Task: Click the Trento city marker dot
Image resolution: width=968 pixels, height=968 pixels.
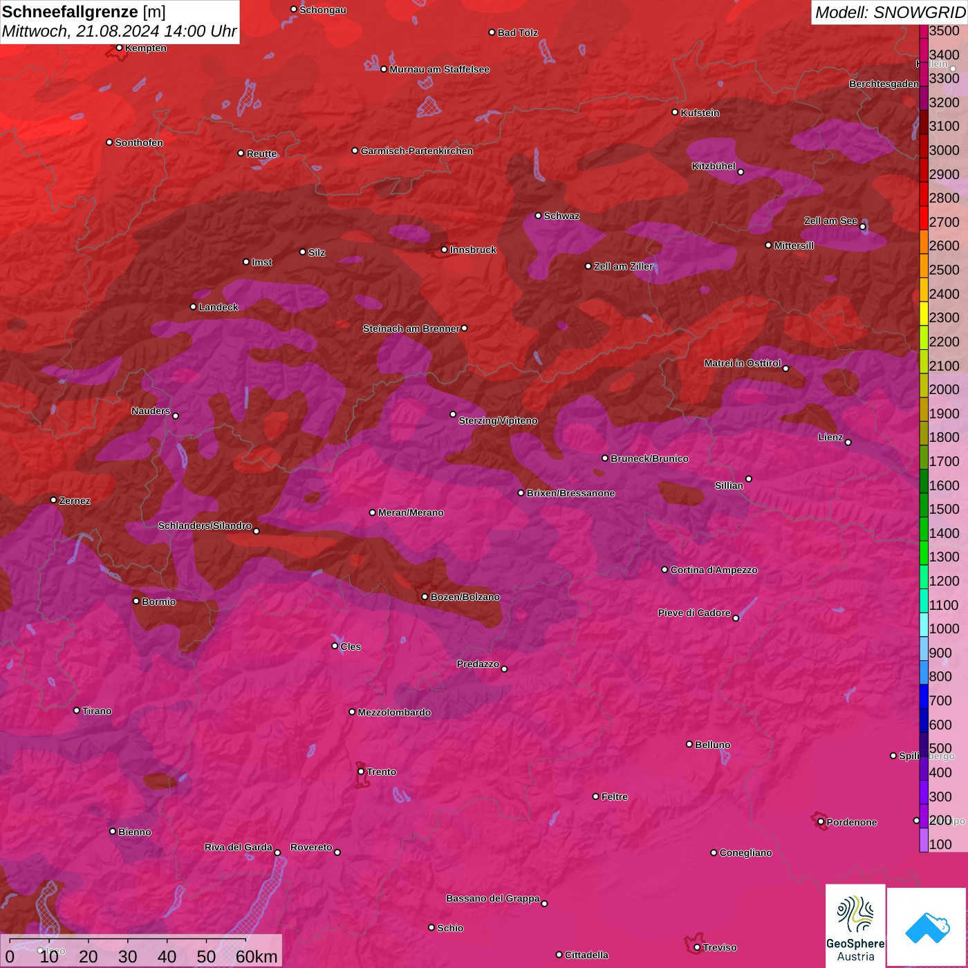Action: tap(361, 772)
